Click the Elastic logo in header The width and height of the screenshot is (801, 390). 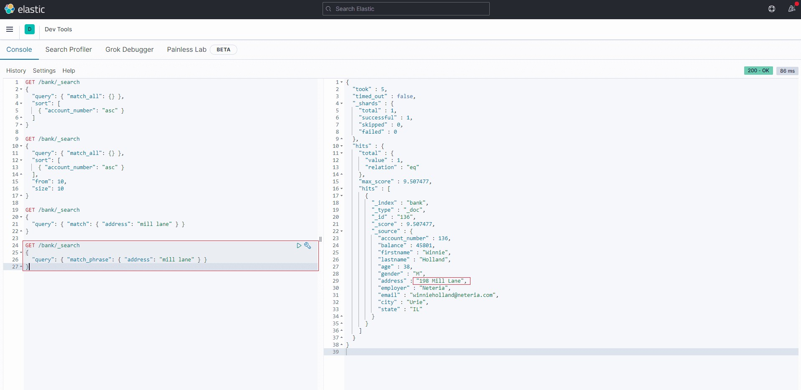pos(24,9)
